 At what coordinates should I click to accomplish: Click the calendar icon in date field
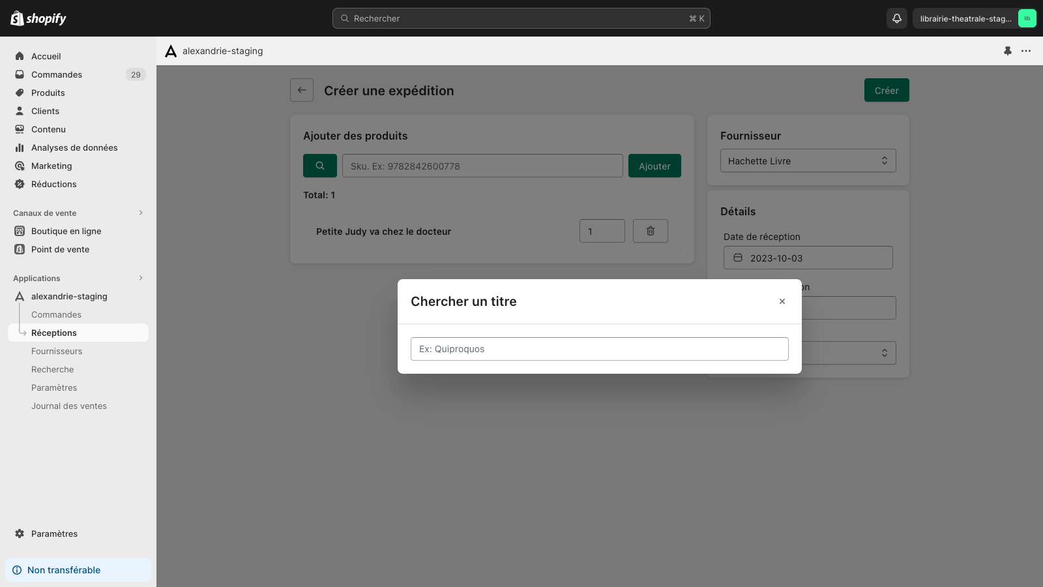[x=738, y=258]
